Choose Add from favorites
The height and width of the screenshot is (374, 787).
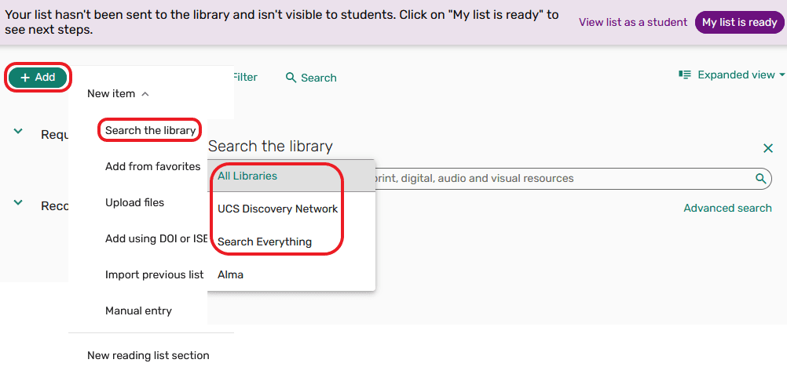(x=152, y=166)
